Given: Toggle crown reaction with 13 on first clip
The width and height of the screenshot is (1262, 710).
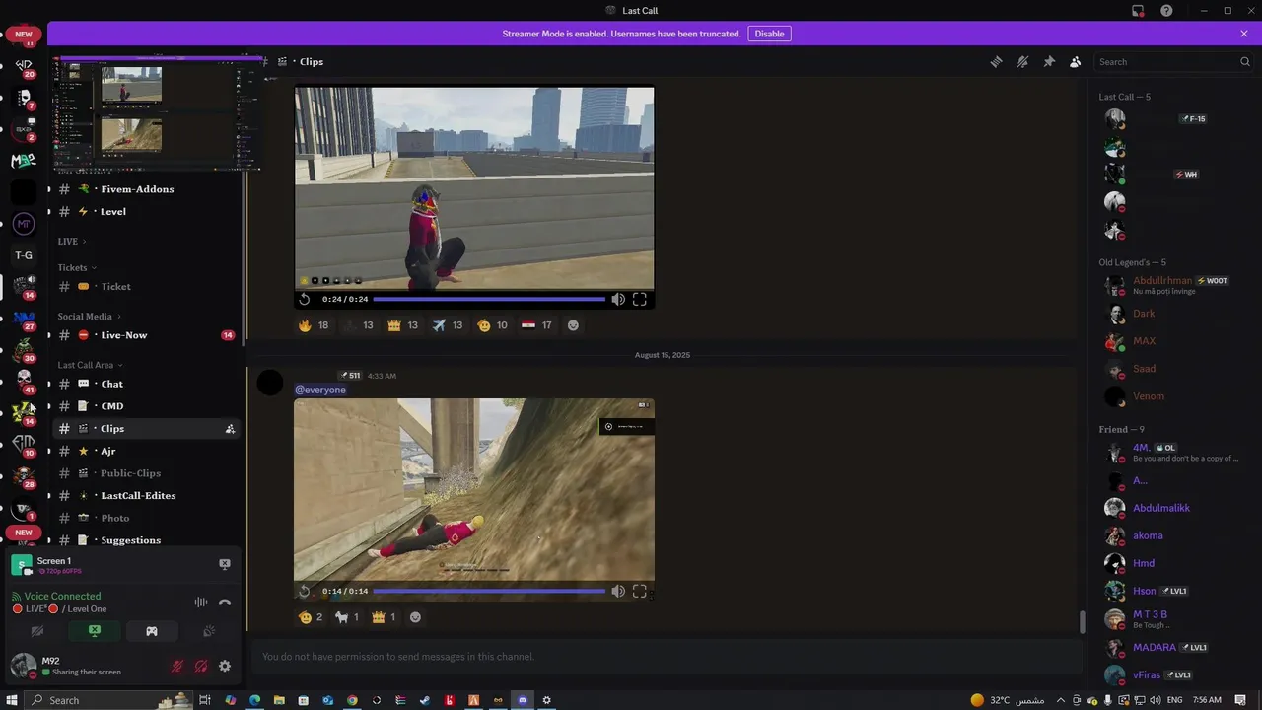Looking at the screenshot, I should point(403,325).
